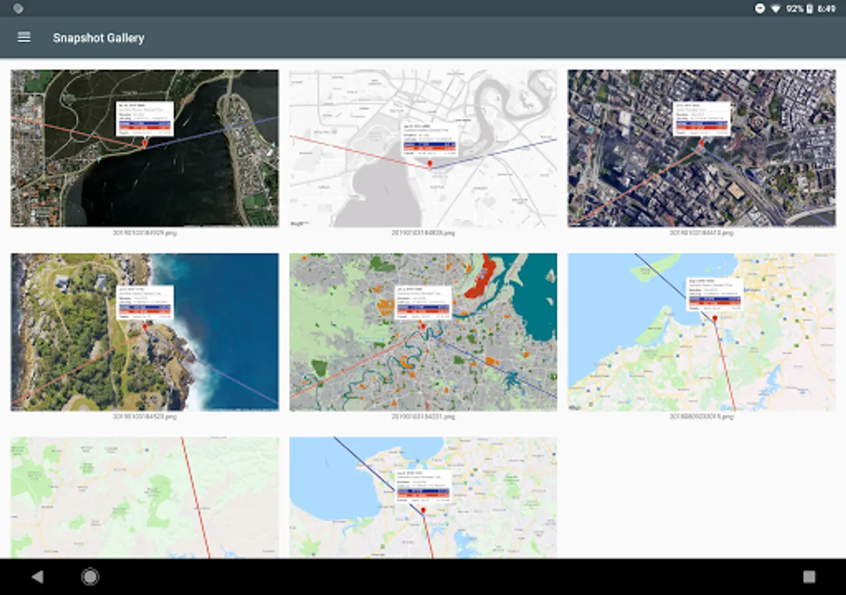Tap the battery status icon
Screen dimensions: 846x595
810,9
